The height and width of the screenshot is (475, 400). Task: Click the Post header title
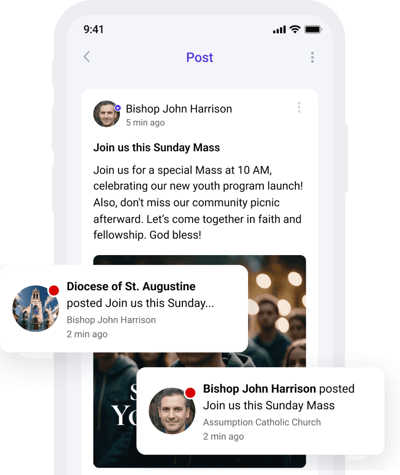coord(200,57)
